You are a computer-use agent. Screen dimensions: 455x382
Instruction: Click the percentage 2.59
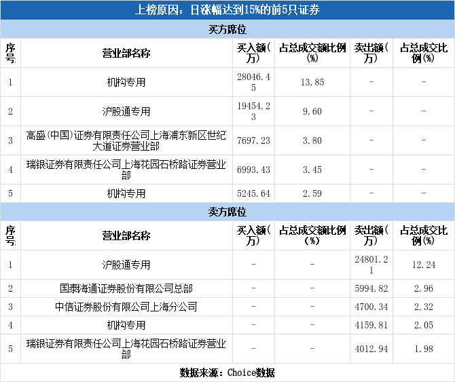312,193
